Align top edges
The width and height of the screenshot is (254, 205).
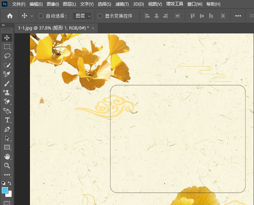pos(193,16)
